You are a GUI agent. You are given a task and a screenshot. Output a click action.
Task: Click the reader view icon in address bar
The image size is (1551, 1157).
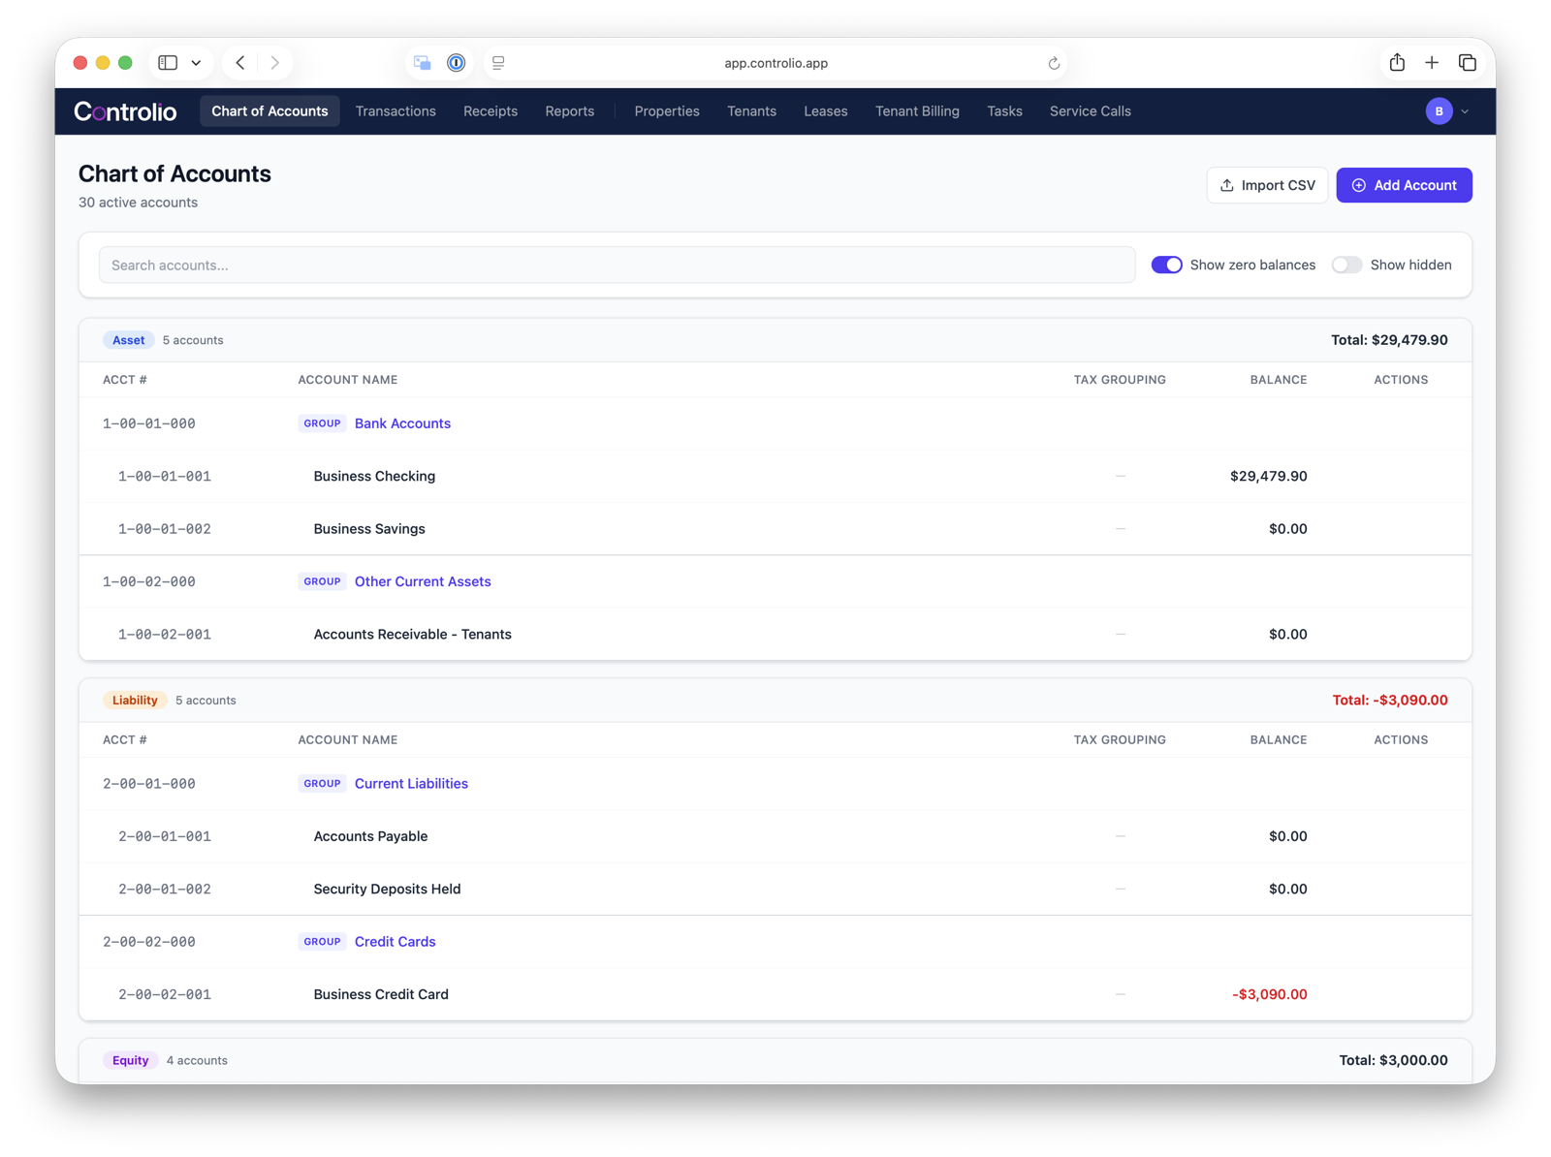click(498, 63)
